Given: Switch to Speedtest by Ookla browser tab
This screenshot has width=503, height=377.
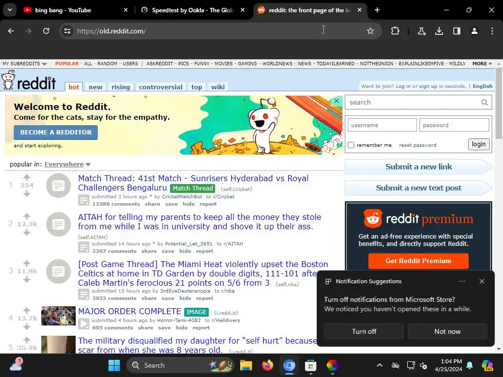Looking at the screenshot, I should 194,10.
